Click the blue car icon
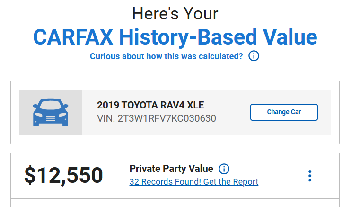Screen dimensions: 351x207 pos(51,112)
